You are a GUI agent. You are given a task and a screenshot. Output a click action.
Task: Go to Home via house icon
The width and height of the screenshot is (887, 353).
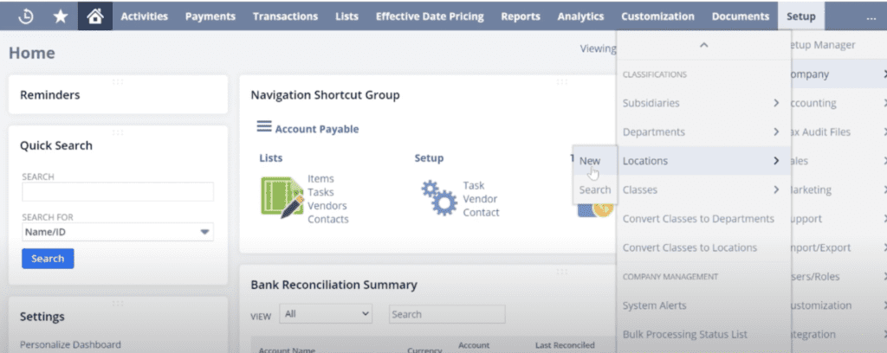tap(94, 16)
